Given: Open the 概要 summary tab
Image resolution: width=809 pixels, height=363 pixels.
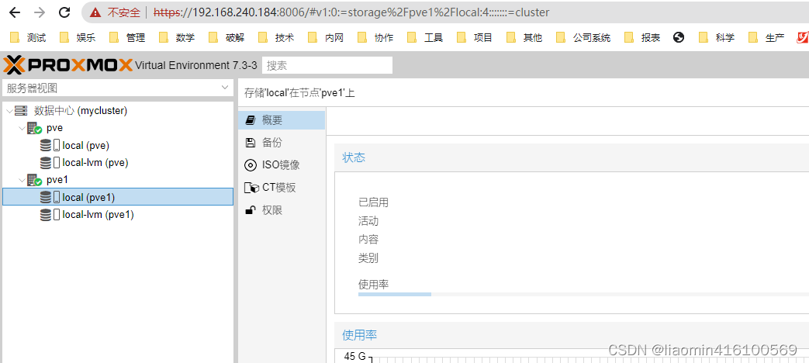Looking at the screenshot, I should (x=282, y=120).
